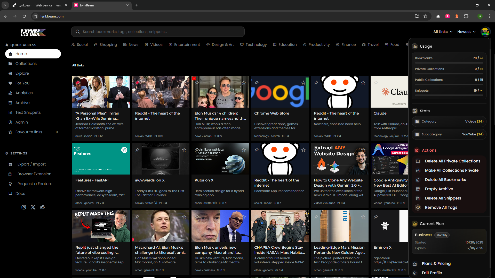Click the red Actions section icon
Image resolution: width=495 pixels, height=278 pixels.
417,150
